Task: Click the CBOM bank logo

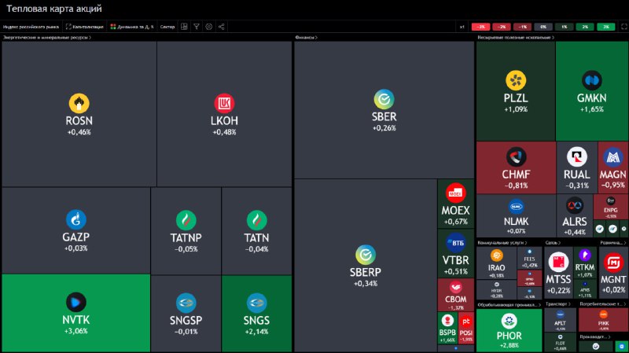Action: [456, 287]
